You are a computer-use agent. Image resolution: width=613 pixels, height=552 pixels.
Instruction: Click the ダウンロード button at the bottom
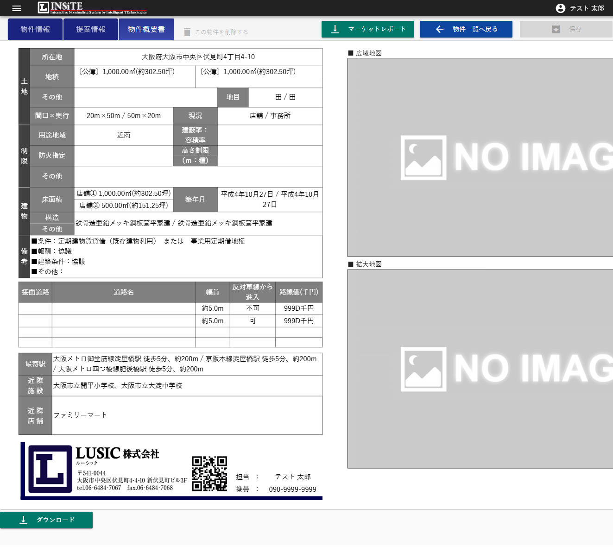pos(47,520)
